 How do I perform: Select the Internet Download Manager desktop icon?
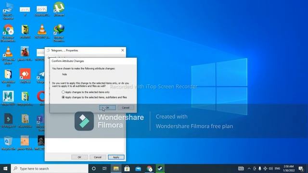(59, 33)
